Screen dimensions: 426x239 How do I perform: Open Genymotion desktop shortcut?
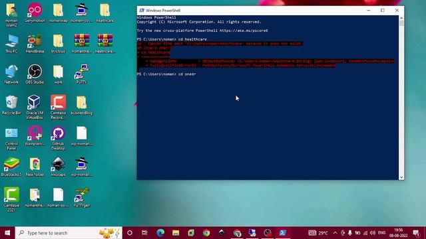(x=35, y=13)
